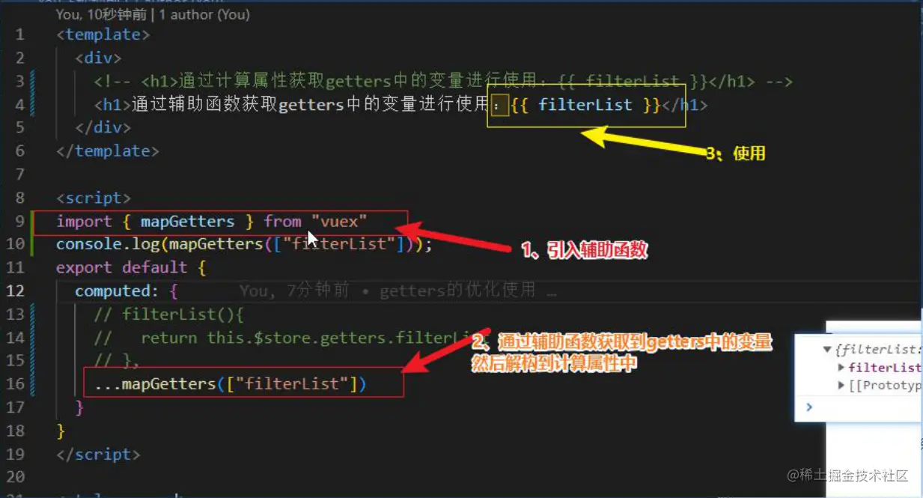923x498 pixels.
Task: Click console.log on line 10
Action: point(108,244)
